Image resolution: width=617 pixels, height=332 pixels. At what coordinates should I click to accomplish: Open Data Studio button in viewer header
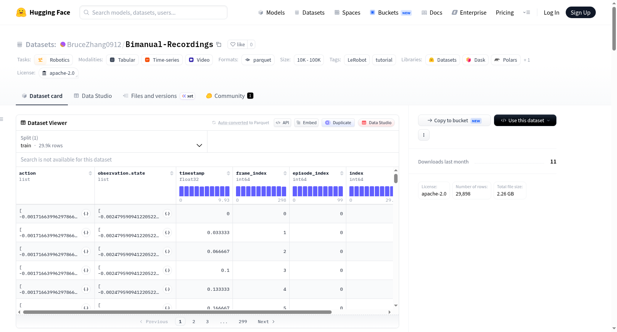pos(376,123)
